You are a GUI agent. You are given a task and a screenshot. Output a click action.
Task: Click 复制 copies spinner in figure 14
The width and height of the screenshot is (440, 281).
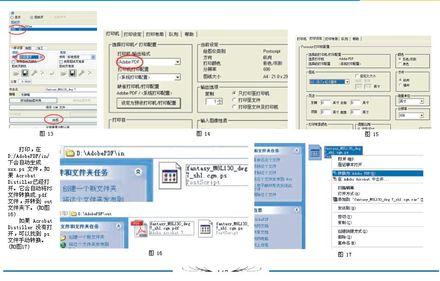pos(214,101)
